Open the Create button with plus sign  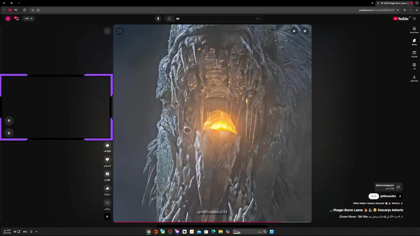(x=29, y=19)
